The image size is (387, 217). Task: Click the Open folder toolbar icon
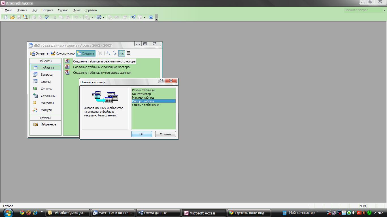[x=12, y=17]
